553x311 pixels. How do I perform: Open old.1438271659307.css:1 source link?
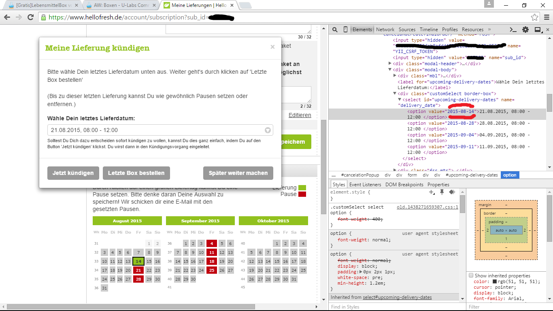point(428,207)
